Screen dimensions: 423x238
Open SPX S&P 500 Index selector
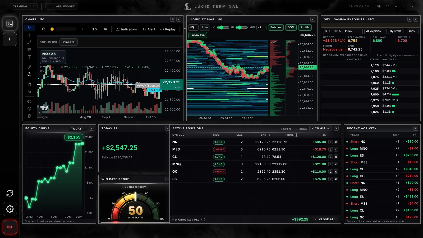click(343, 31)
